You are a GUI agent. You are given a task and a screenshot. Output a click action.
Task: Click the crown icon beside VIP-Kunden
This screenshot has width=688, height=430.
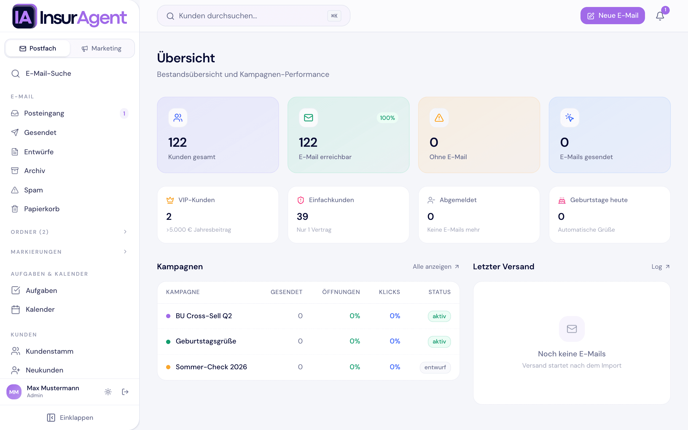point(170,200)
